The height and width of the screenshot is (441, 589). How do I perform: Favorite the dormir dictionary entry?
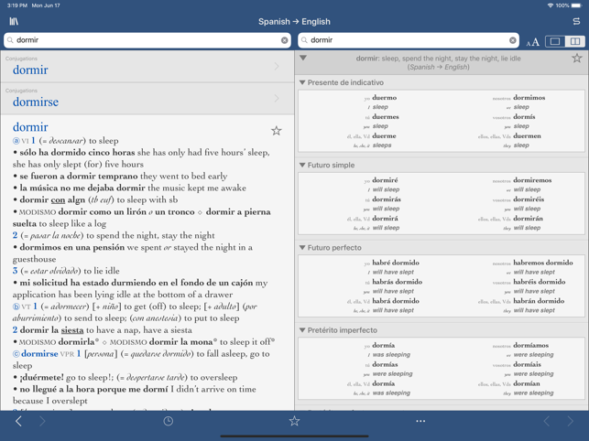click(276, 131)
